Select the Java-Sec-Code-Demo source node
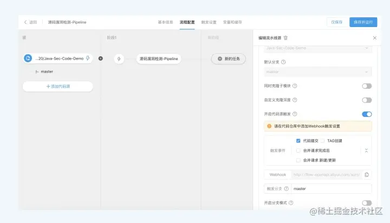 click(58, 58)
